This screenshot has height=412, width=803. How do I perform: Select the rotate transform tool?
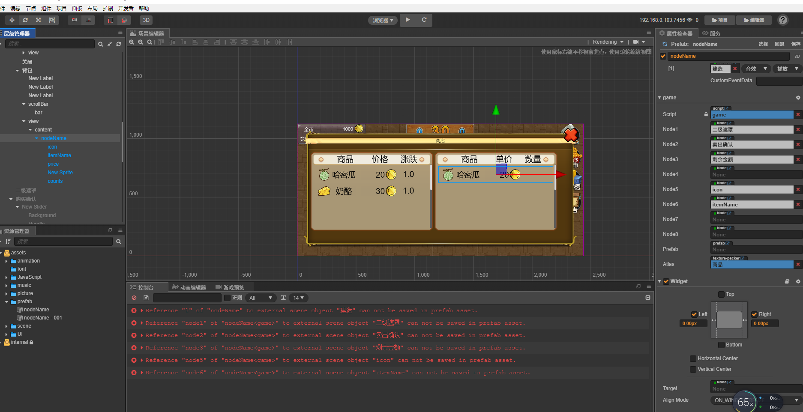click(25, 20)
